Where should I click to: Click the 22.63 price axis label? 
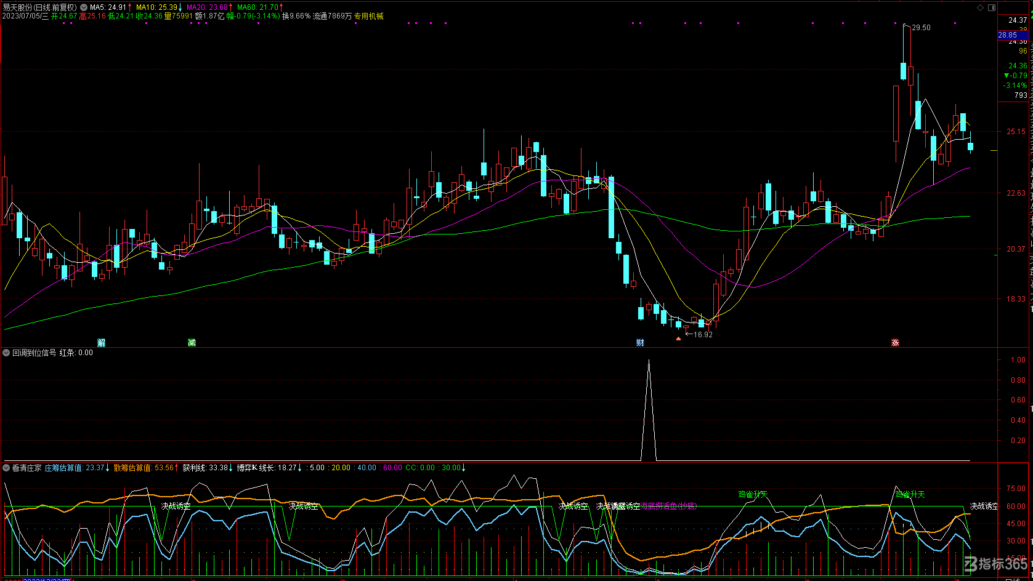tap(1016, 193)
